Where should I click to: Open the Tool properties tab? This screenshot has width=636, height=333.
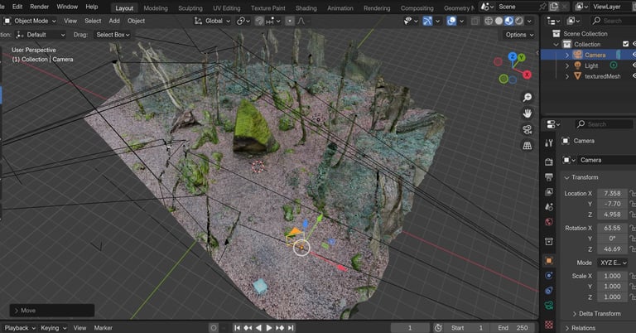click(549, 142)
